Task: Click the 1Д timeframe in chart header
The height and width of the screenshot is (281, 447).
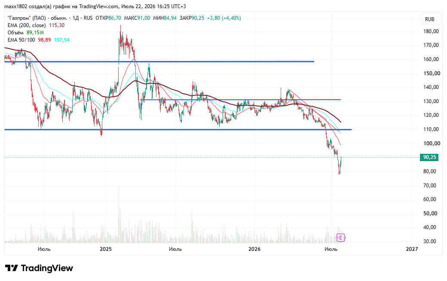Action: point(76,18)
